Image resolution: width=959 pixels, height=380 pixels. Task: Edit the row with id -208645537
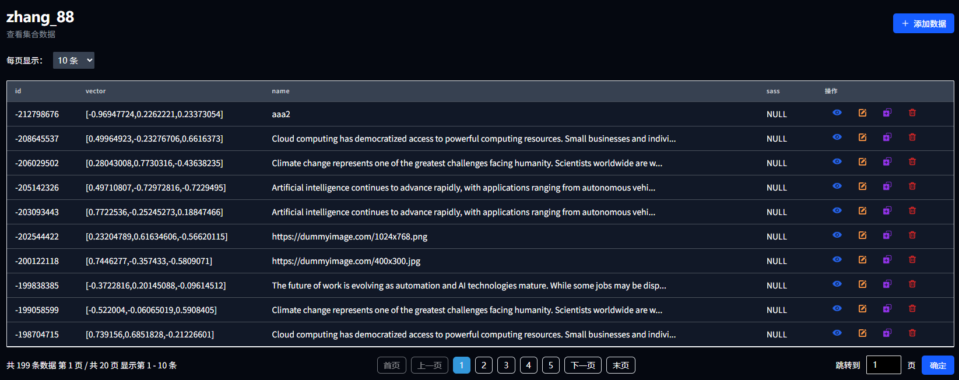coord(862,137)
